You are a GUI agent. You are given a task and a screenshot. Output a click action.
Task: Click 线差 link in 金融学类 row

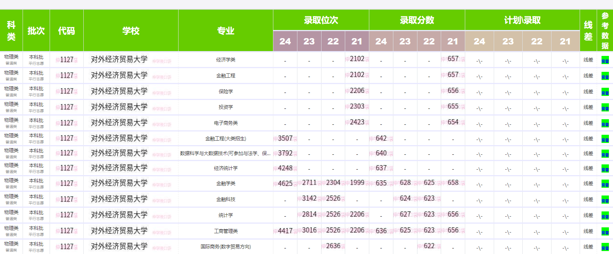(588, 183)
